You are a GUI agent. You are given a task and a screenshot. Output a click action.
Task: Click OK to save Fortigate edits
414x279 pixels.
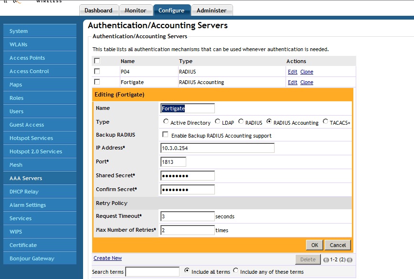(315, 245)
